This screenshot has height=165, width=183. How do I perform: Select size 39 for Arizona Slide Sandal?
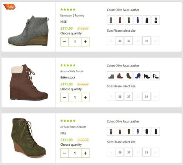point(146,97)
